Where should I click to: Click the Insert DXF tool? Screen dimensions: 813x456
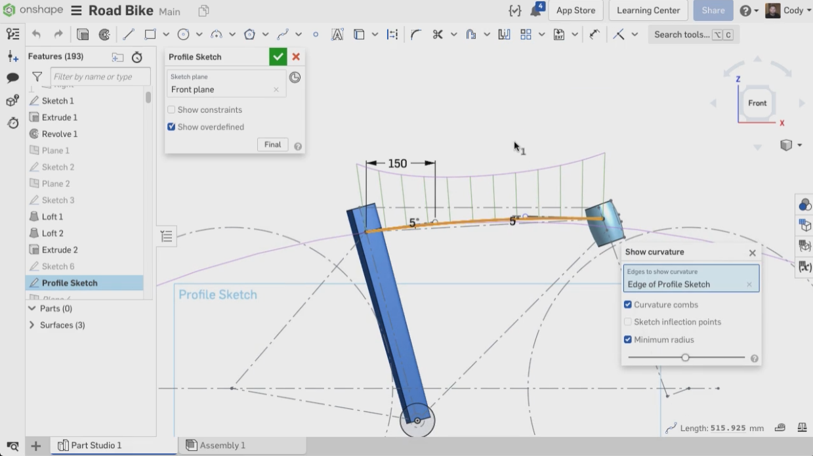pos(559,35)
